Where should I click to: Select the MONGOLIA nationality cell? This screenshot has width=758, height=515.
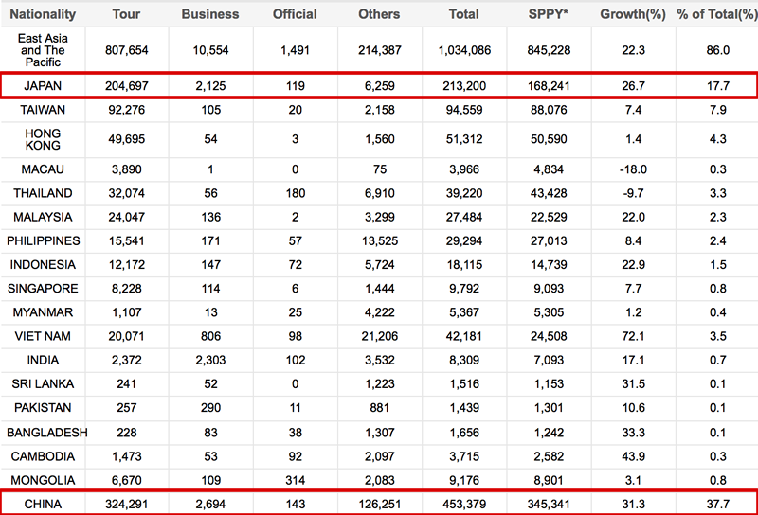click(43, 480)
